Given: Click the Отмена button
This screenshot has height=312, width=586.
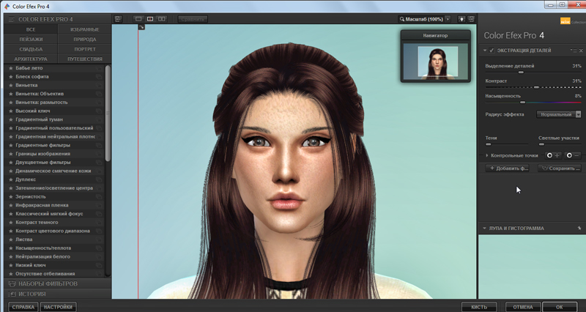Looking at the screenshot, I should (523, 307).
